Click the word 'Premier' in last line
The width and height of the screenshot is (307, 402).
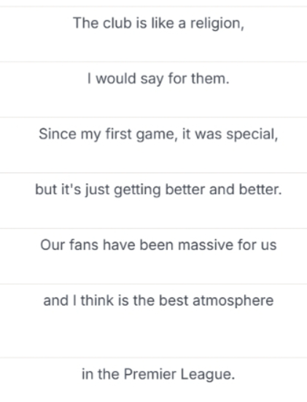150,374
